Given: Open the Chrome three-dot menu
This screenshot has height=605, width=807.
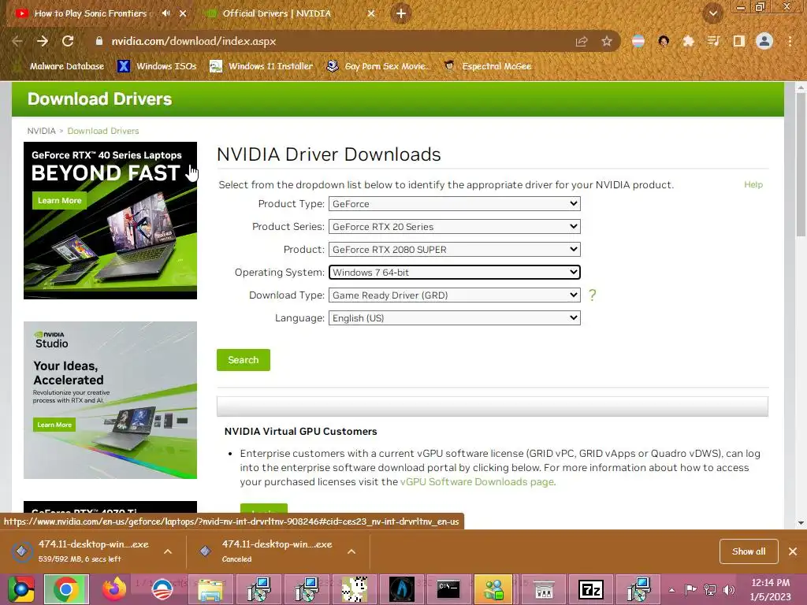Looking at the screenshot, I should coord(790,41).
